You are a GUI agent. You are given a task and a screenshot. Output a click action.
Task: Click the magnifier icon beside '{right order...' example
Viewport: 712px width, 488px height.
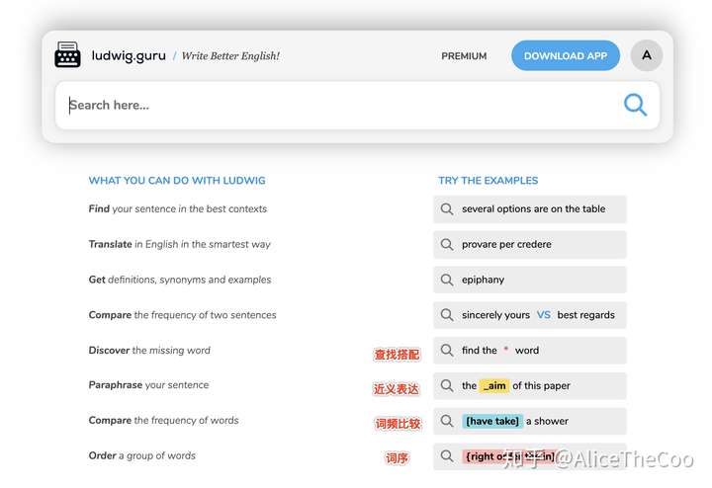(x=447, y=455)
